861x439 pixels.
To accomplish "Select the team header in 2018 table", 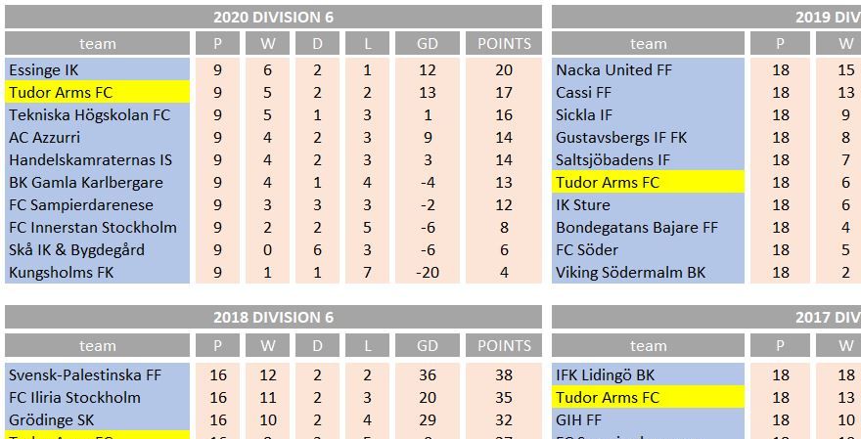I will pyautogui.click(x=97, y=346).
